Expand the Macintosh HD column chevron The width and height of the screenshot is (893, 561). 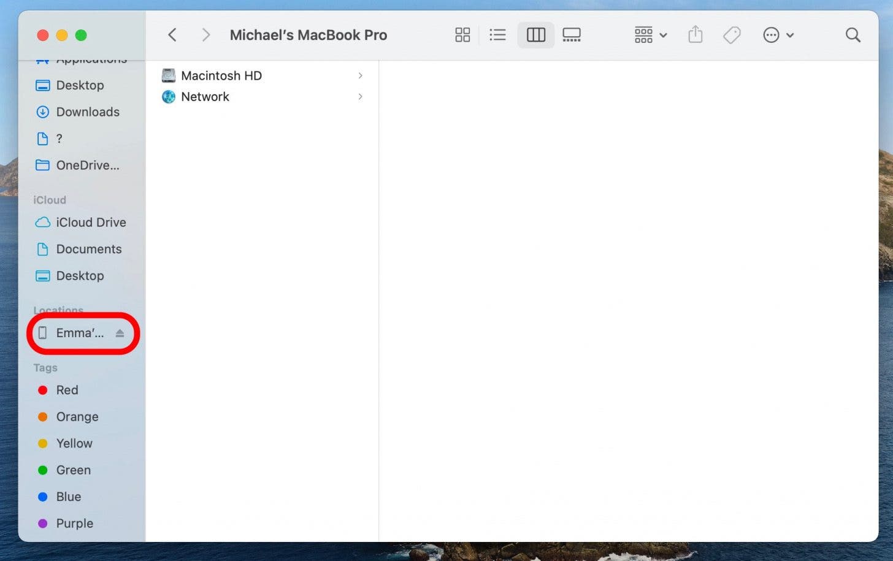(360, 75)
